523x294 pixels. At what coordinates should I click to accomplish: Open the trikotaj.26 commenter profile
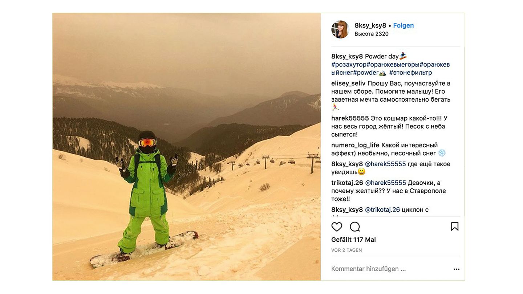pyautogui.click(x=347, y=183)
